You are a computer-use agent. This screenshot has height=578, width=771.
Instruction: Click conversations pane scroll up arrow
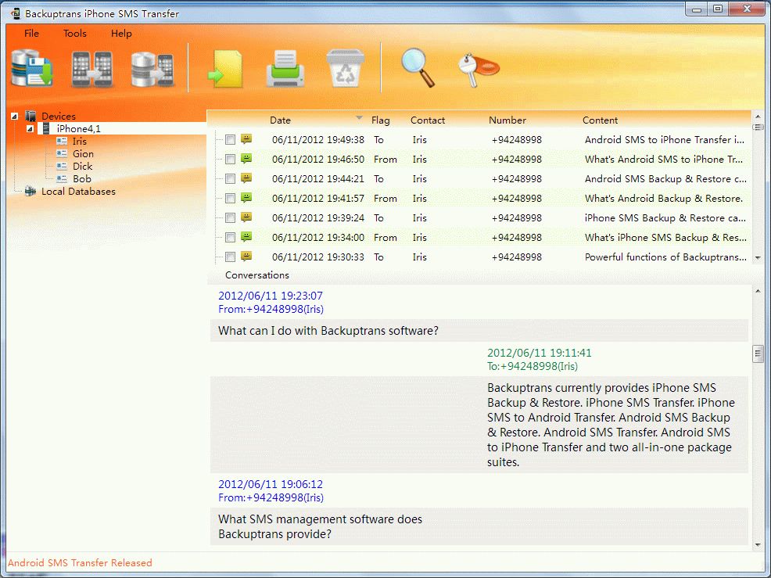(x=758, y=291)
